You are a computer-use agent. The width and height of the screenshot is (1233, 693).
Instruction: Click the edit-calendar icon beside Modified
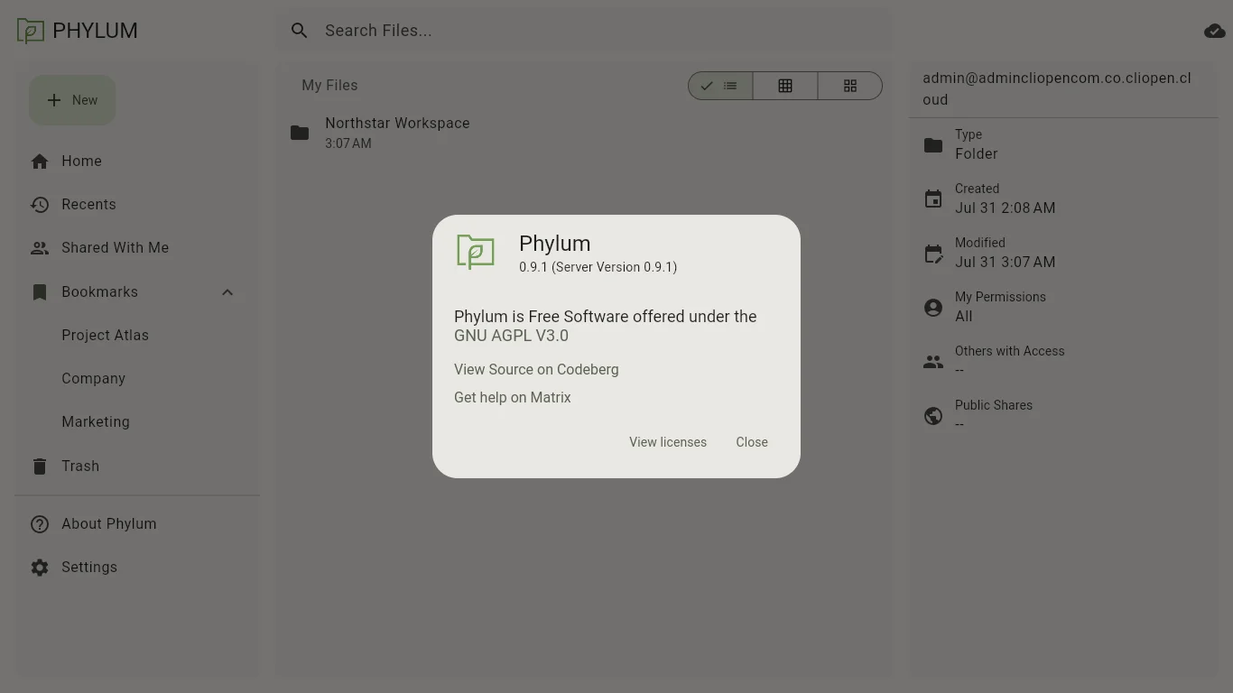coord(933,254)
